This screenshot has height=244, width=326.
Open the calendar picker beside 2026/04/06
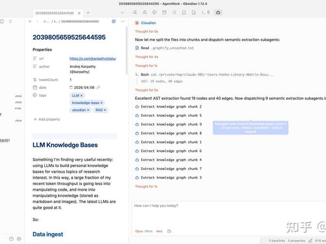click(x=71, y=87)
